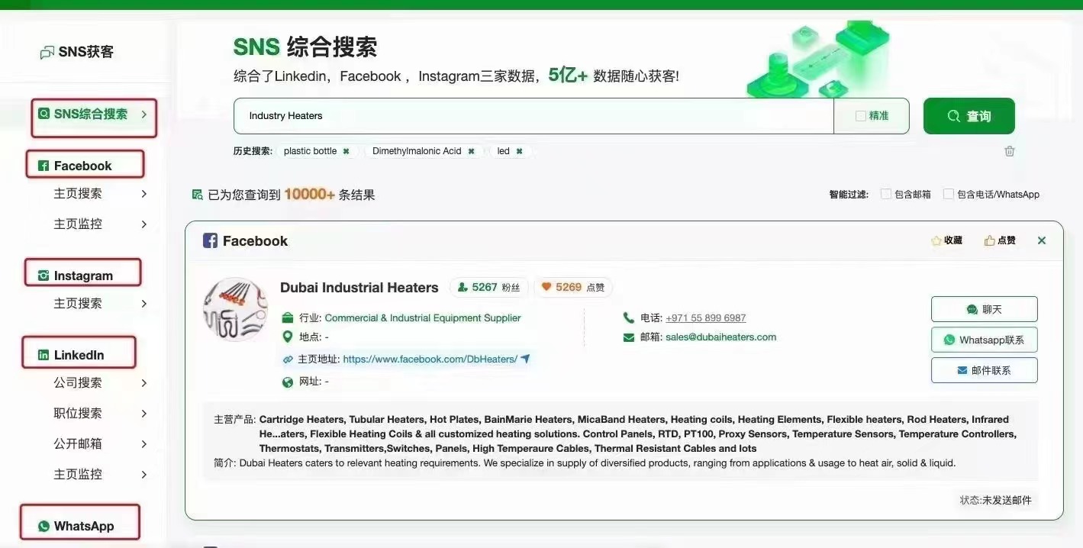Expand LinkedIn 公开邮箱 chevron
1083x548 pixels.
(144, 444)
